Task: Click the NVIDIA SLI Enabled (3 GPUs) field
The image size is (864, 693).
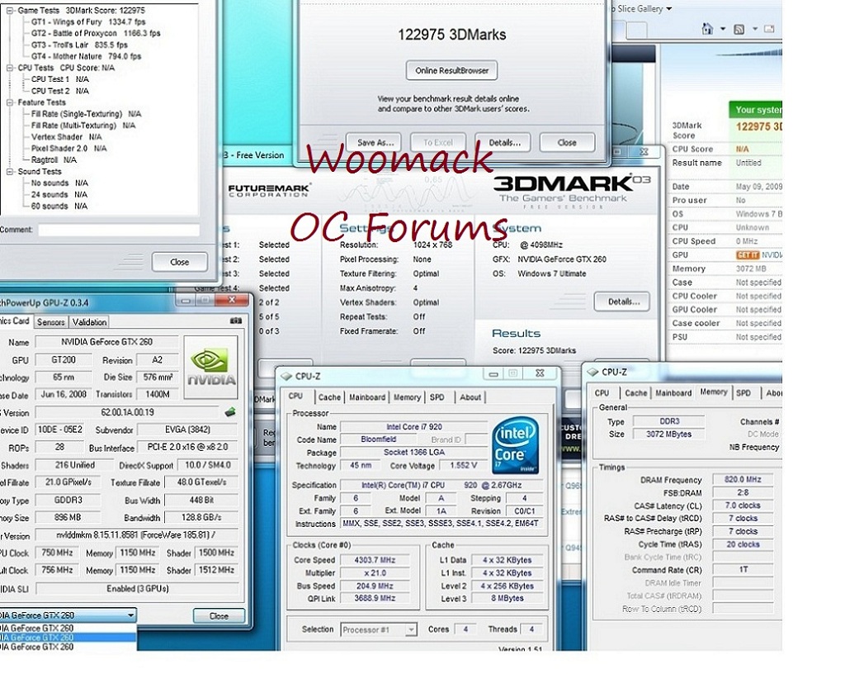Action: (x=137, y=589)
